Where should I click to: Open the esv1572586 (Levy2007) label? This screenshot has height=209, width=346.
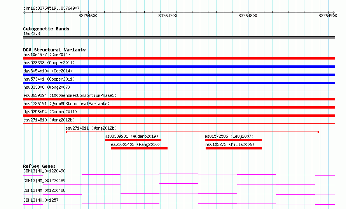229,136
